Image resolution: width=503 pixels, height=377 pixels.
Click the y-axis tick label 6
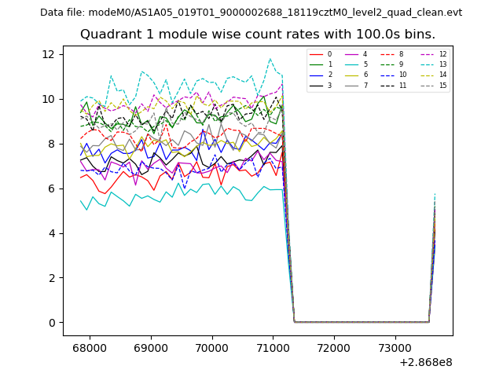[51, 188]
